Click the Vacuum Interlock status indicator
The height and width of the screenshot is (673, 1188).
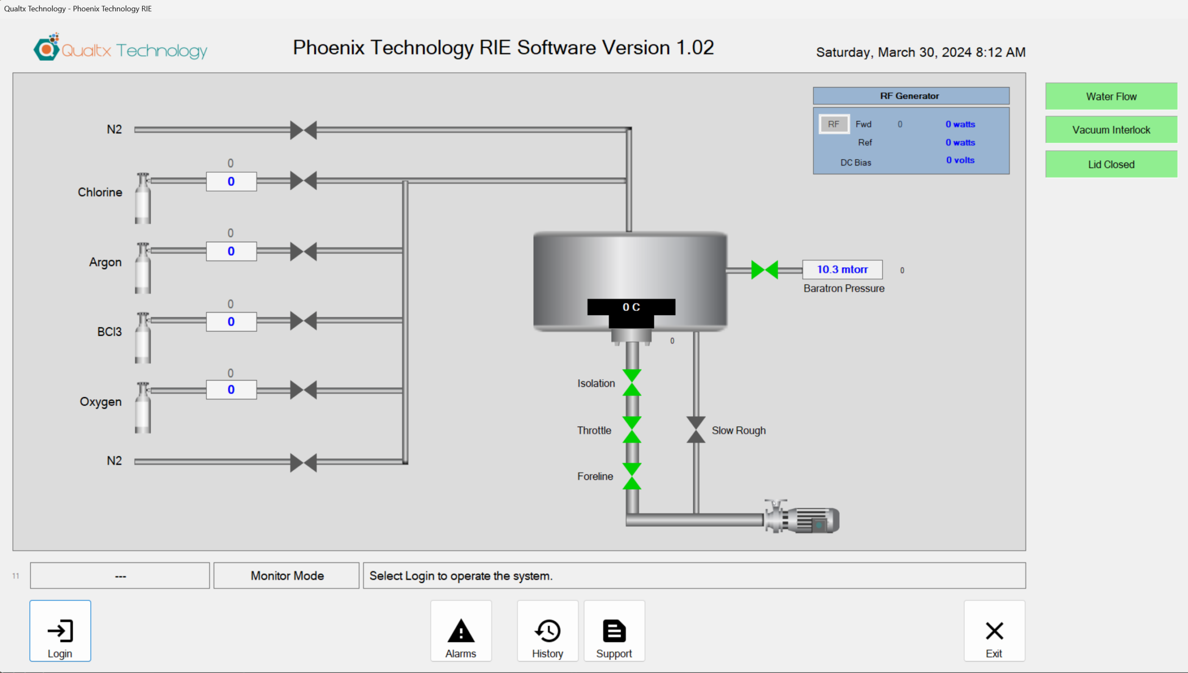click(x=1111, y=130)
